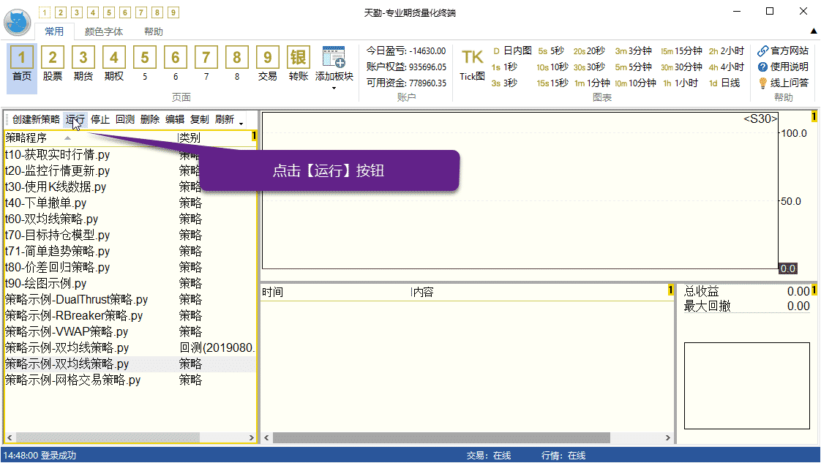Click the 运行 button
The height and width of the screenshot is (463, 821).
[75, 119]
